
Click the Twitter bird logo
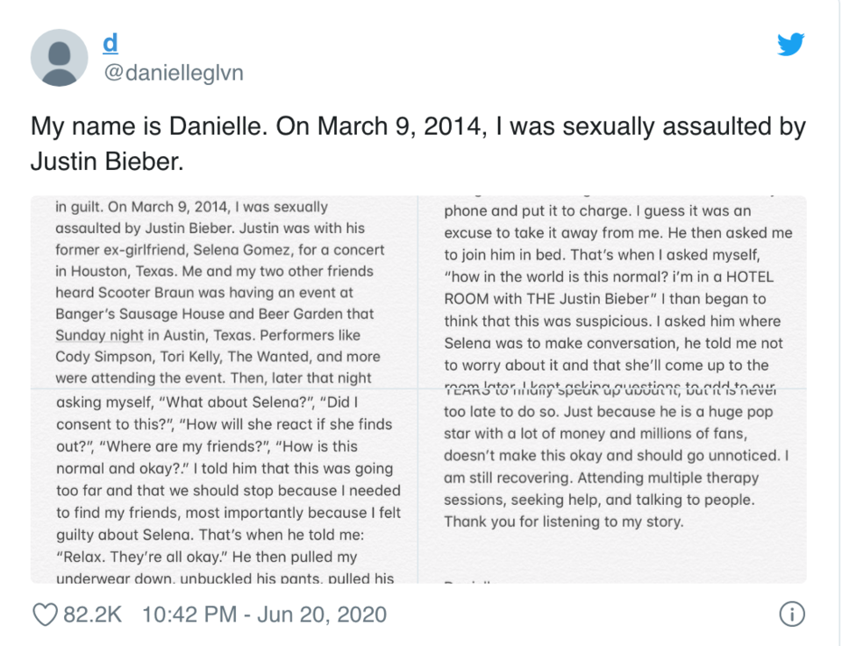(x=790, y=45)
